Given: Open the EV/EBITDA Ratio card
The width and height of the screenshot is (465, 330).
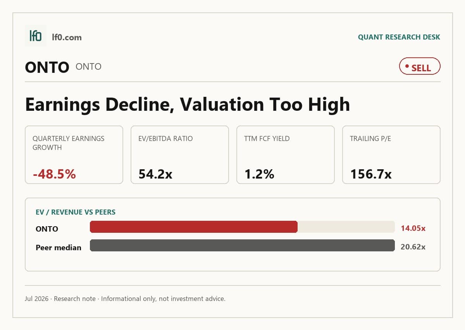Looking at the screenshot, I should [180, 155].
